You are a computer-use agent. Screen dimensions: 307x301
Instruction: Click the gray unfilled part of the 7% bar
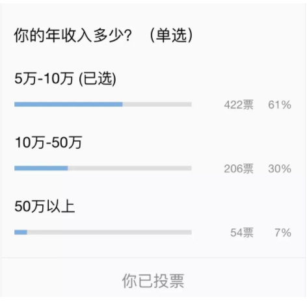tap(109, 232)
